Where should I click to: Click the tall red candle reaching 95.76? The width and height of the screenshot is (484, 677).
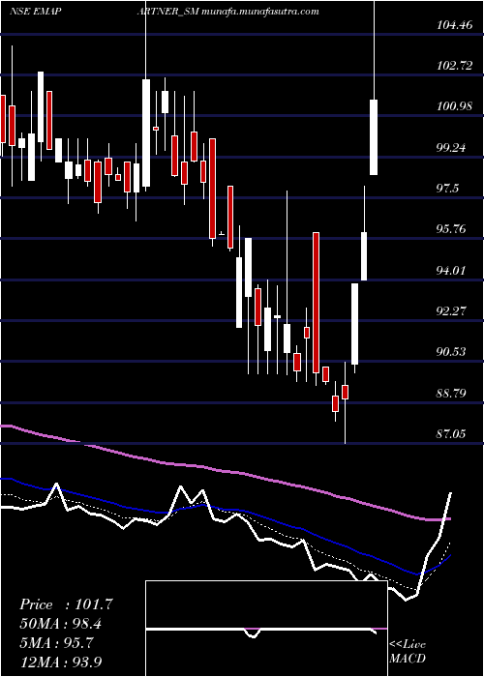317,303
